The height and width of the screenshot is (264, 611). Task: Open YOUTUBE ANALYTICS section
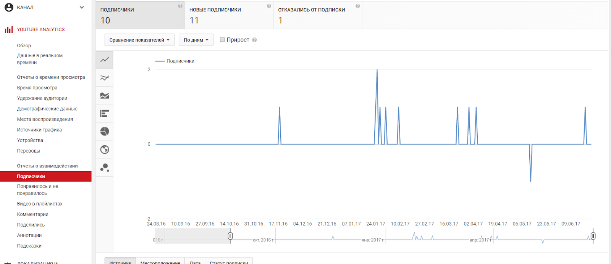click(41, 29)
